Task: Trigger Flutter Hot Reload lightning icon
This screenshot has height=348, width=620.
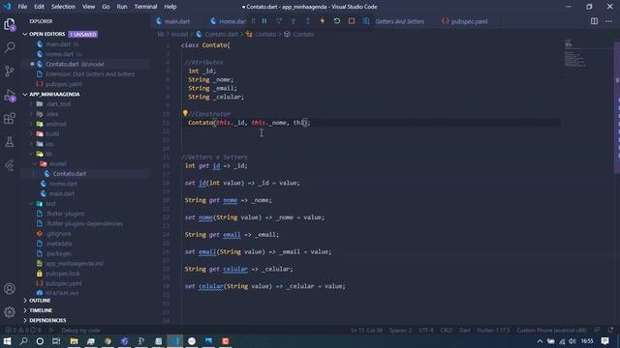Action: click(x=323, y=21)
